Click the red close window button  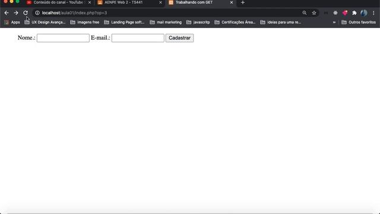(x=5, y=1)
